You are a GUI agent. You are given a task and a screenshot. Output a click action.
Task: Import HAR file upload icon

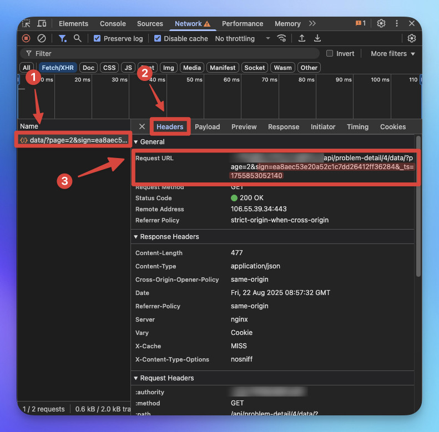(302, 38)
